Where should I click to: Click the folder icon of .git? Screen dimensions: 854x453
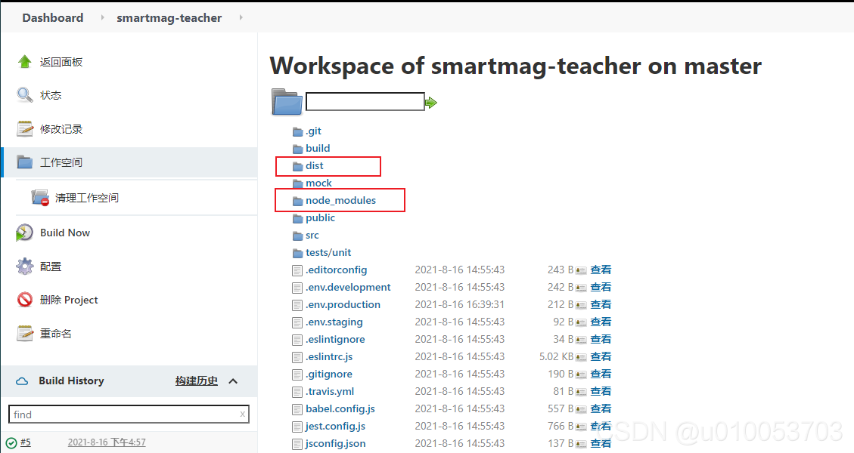(297, 131)
